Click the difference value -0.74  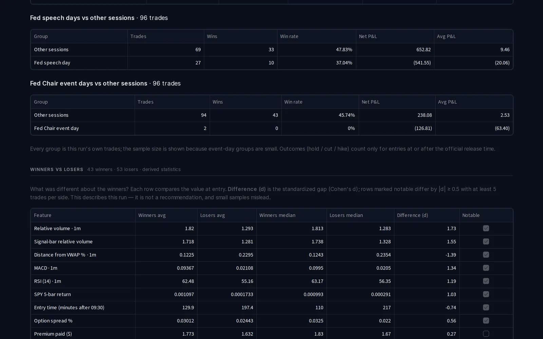pos(451,307)
